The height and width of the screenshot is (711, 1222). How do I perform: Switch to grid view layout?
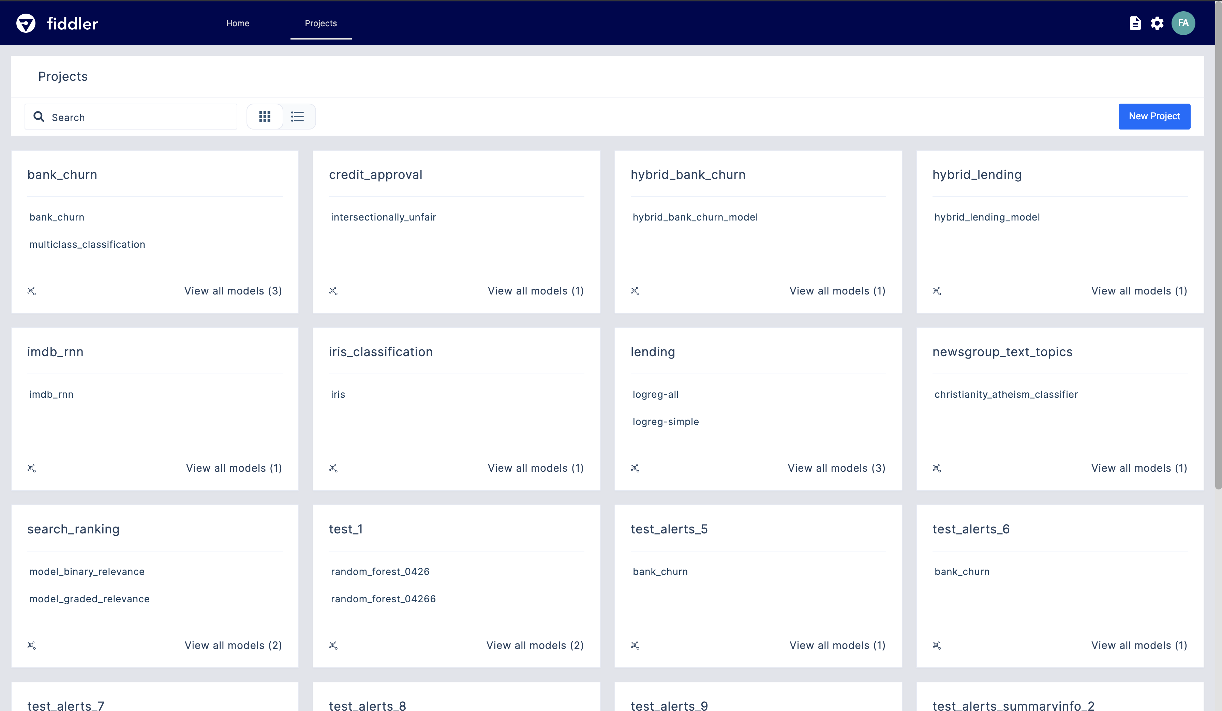click(x=265, y=116)
